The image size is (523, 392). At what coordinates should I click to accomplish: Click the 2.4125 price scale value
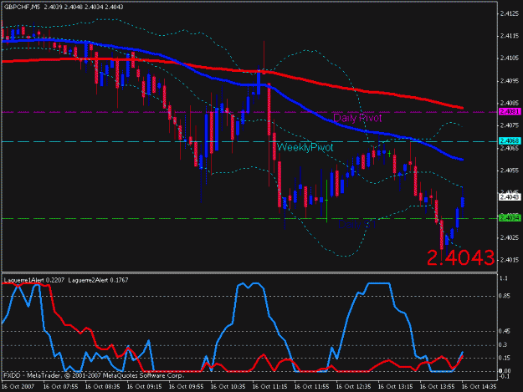pos(510,13)
